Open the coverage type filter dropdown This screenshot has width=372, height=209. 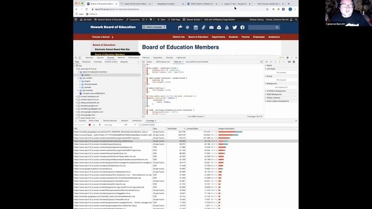pos(130,125)
